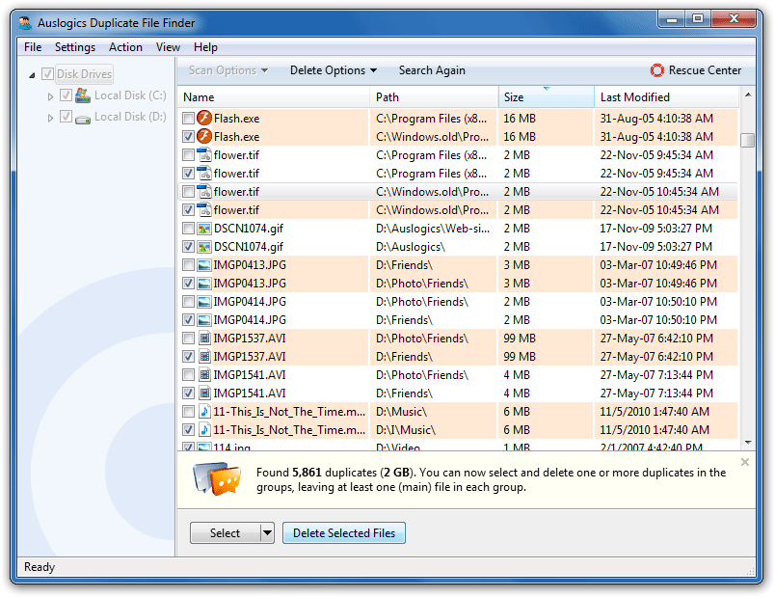Open the View menu

(168, 47)
